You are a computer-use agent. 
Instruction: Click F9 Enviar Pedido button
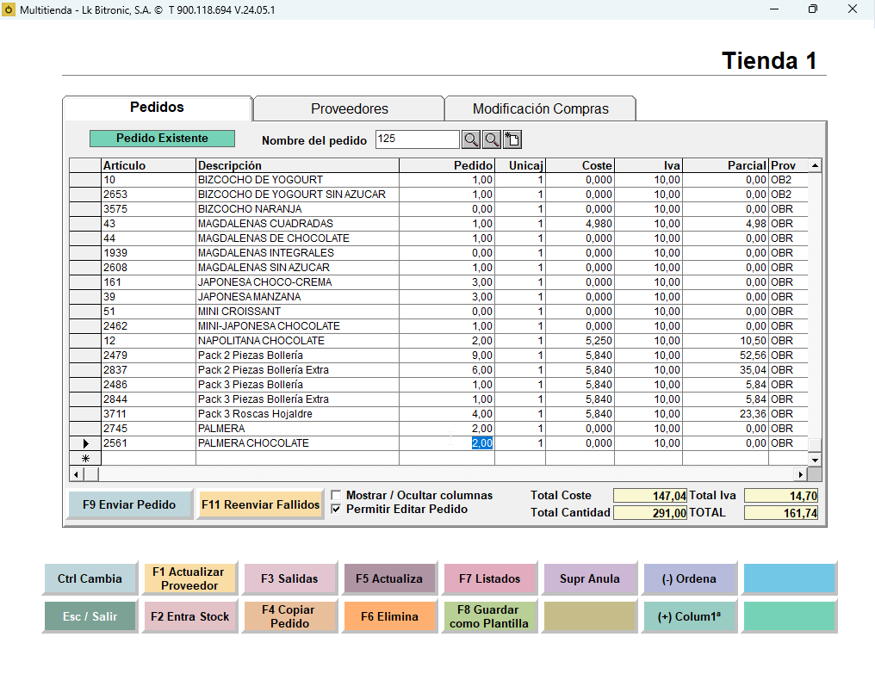tap(129, 504)
